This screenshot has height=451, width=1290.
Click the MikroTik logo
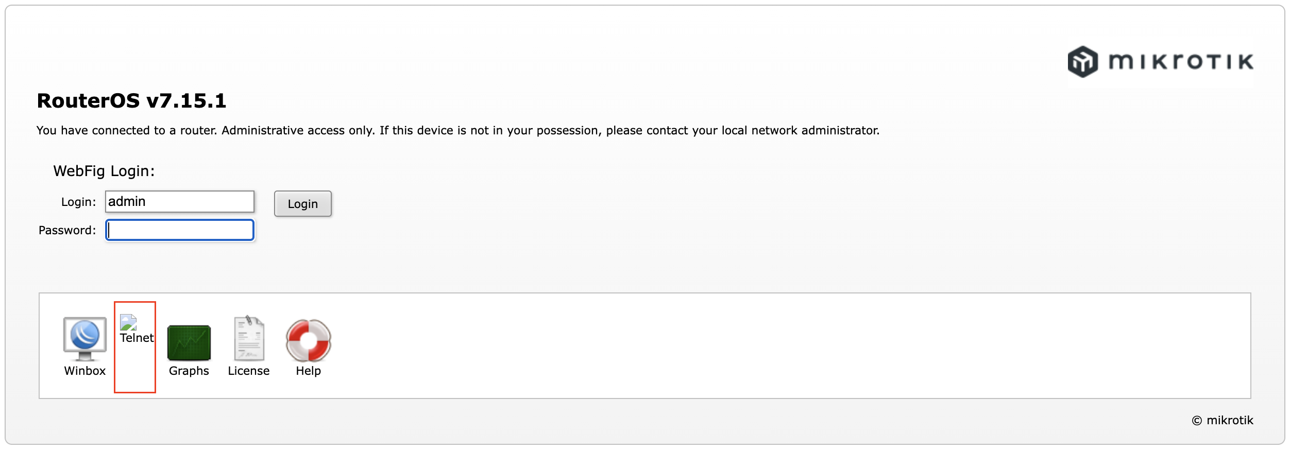click(x=1160, y=62)
